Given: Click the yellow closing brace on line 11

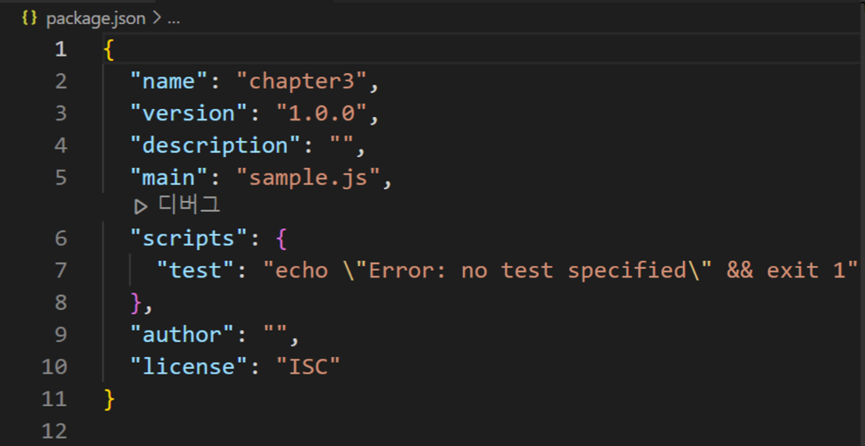Looking at the screenshot, I should 109,399.
